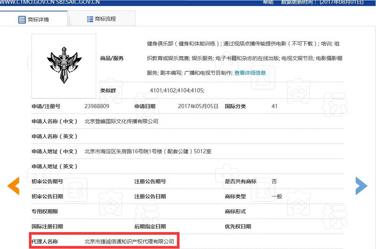Click the 商品/服务 field label
The width and height of the screenshot is (376, 249).
(x=112, y=58)
